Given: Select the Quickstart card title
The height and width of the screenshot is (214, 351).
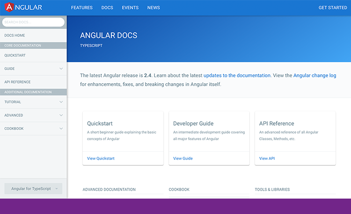Looking at the screenshot, I should pyautogui.click(x=100, y=123).
